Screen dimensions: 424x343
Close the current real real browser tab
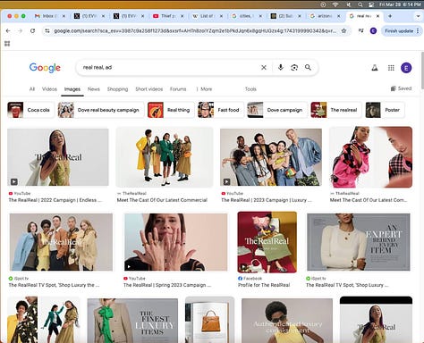pos(378,16)
